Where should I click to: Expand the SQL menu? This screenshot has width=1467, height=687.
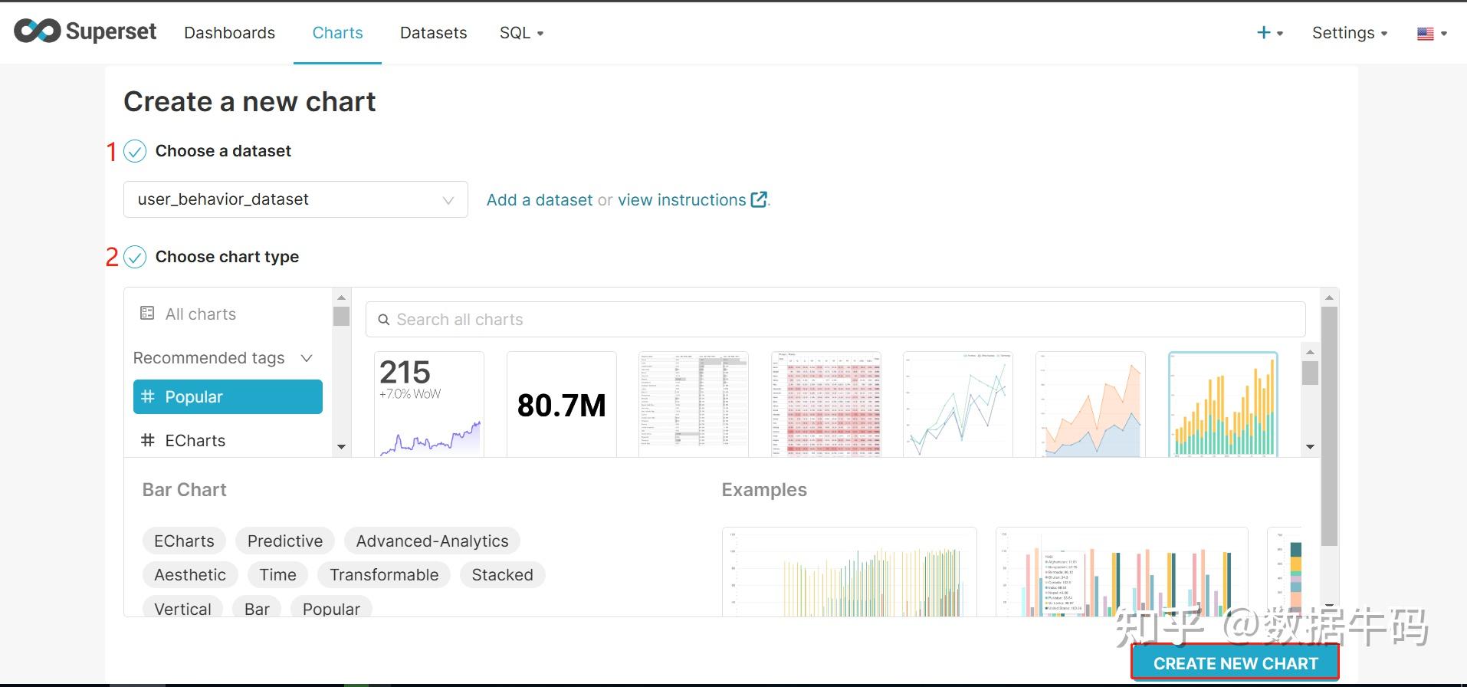pyautogui.click(x=521, y=33)
